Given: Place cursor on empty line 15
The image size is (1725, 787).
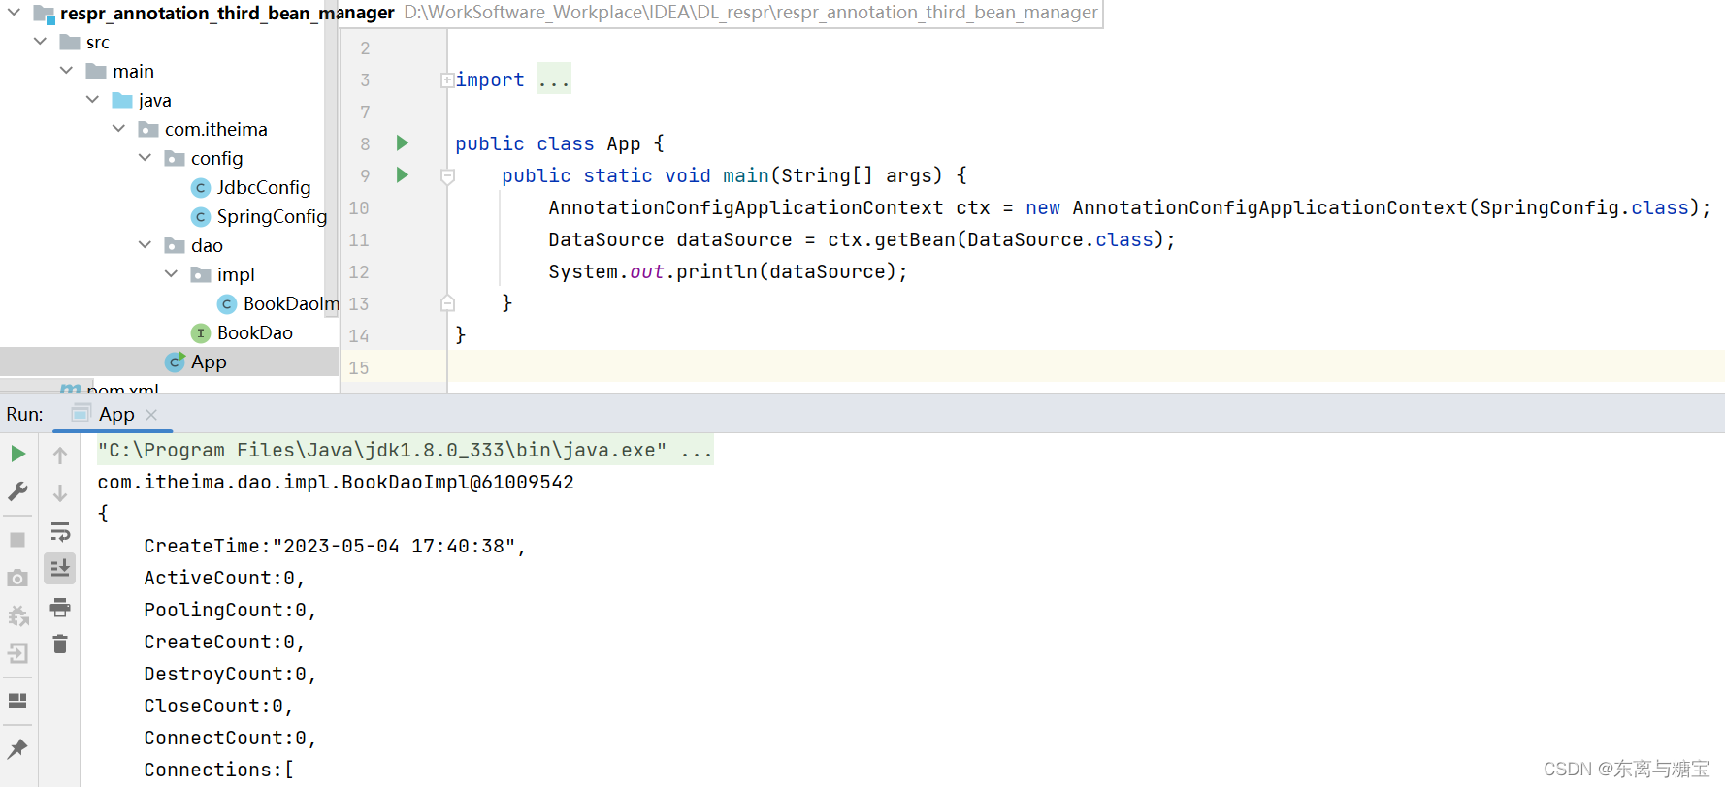Looking at the screenshot, I should point(1086,367).
